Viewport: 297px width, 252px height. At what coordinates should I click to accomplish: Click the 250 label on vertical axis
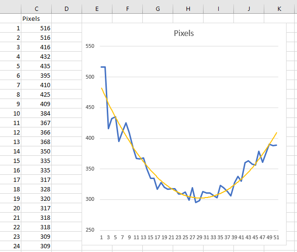tap(90, 230)
